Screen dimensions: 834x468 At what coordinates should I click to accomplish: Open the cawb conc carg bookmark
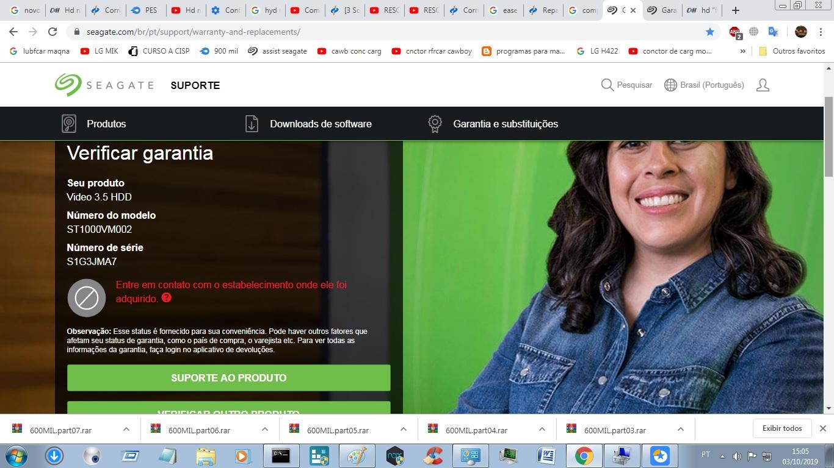349,51
